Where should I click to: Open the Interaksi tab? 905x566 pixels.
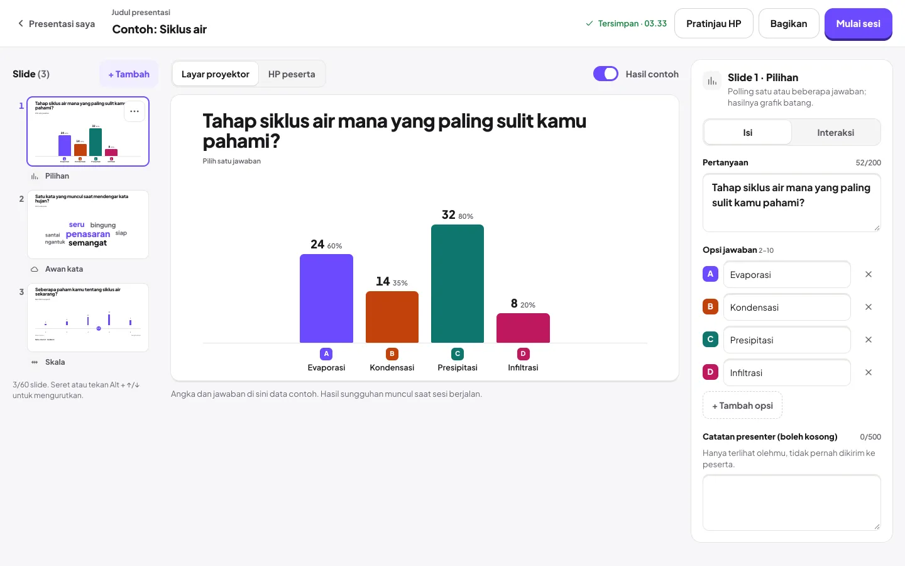coord(836,133)
